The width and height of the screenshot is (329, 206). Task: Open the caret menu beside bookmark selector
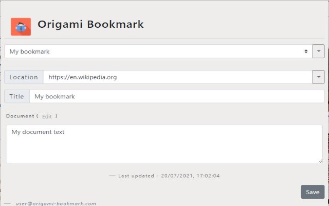pyautogui.click(x=319, y=51)
